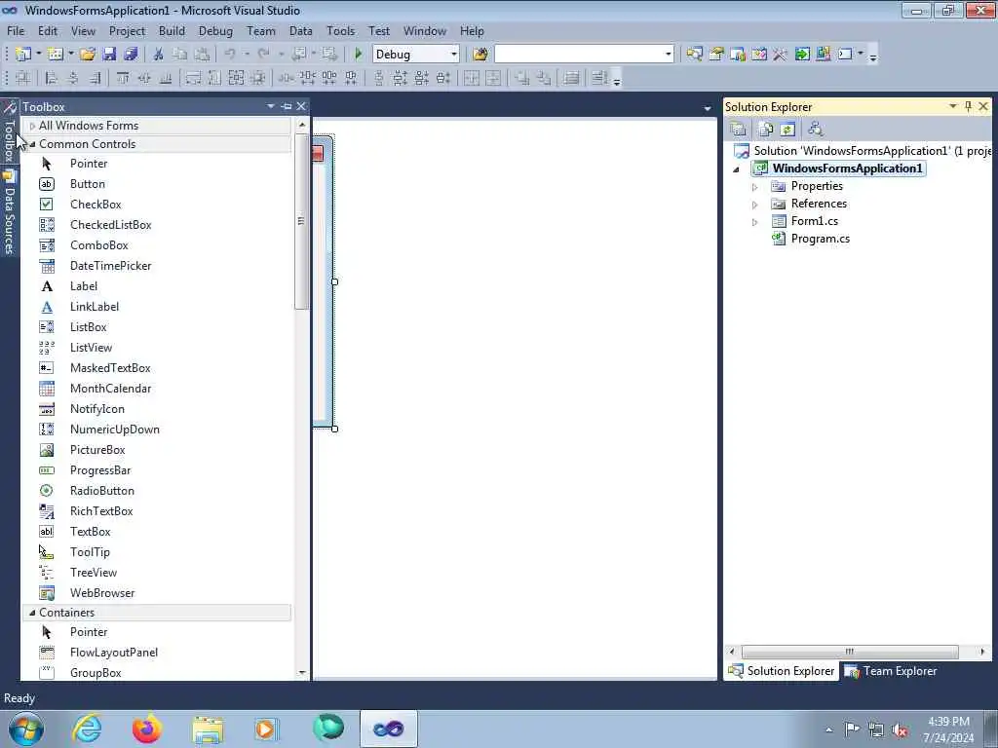Screen dimensions: 998x748
Task: Collapse the Containers toolbox group
Action: (x=32, y=613)
